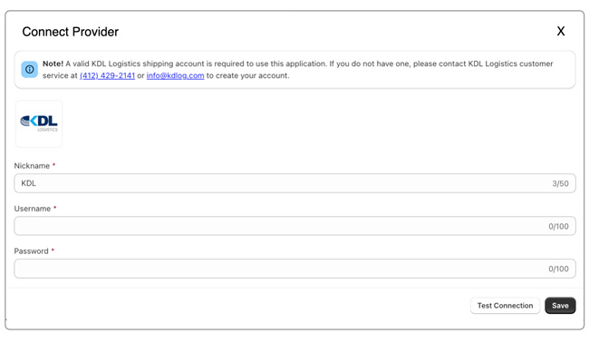
Task: Close the Connect Provider dialog with X
Action: pos(560,31)
